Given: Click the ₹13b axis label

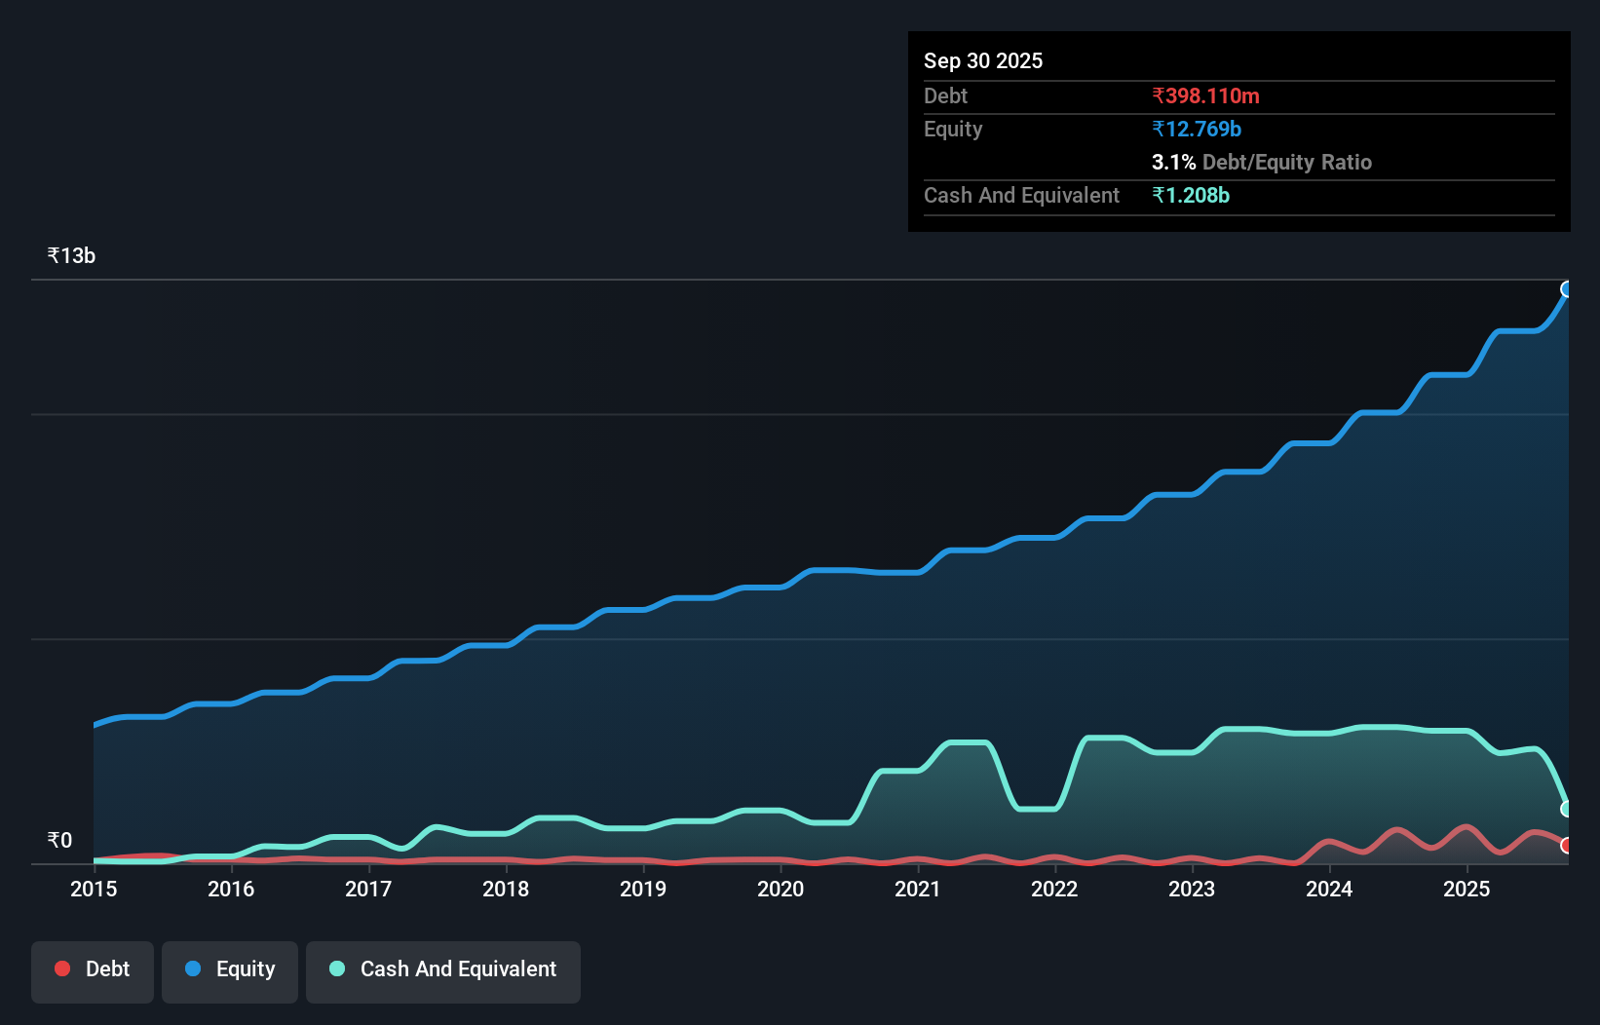Looking at the screenshot, I should [70, 255].
